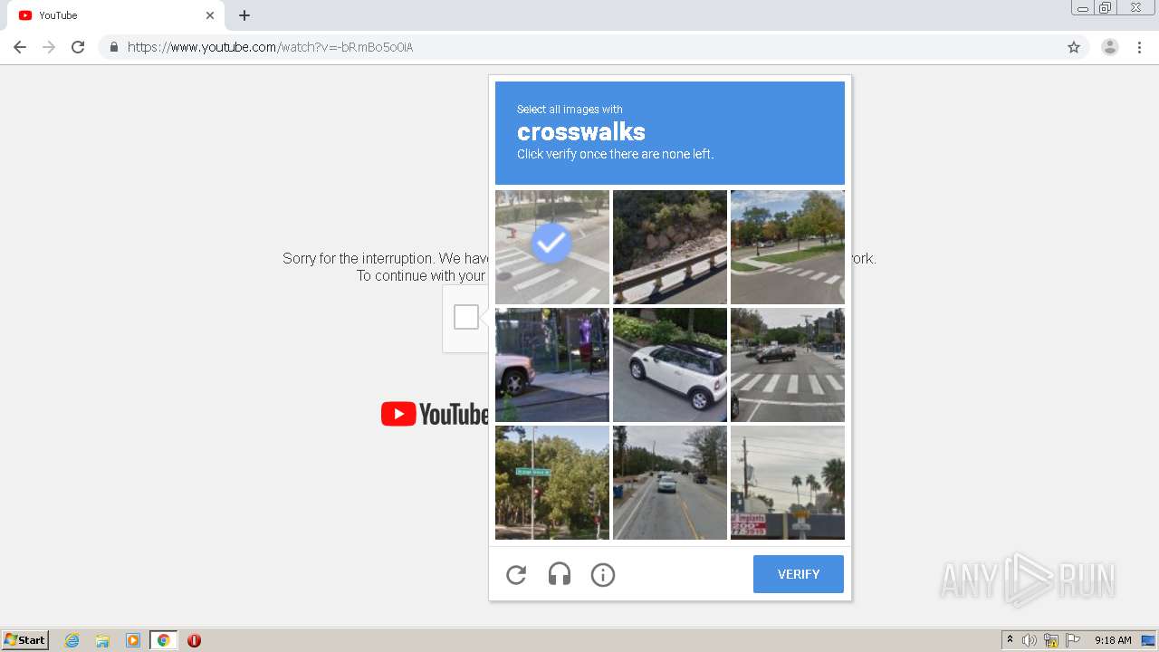Get an audio challenge via headphones icon
The width and height of the screenshot is (1159, 652).
click(560, 574)
